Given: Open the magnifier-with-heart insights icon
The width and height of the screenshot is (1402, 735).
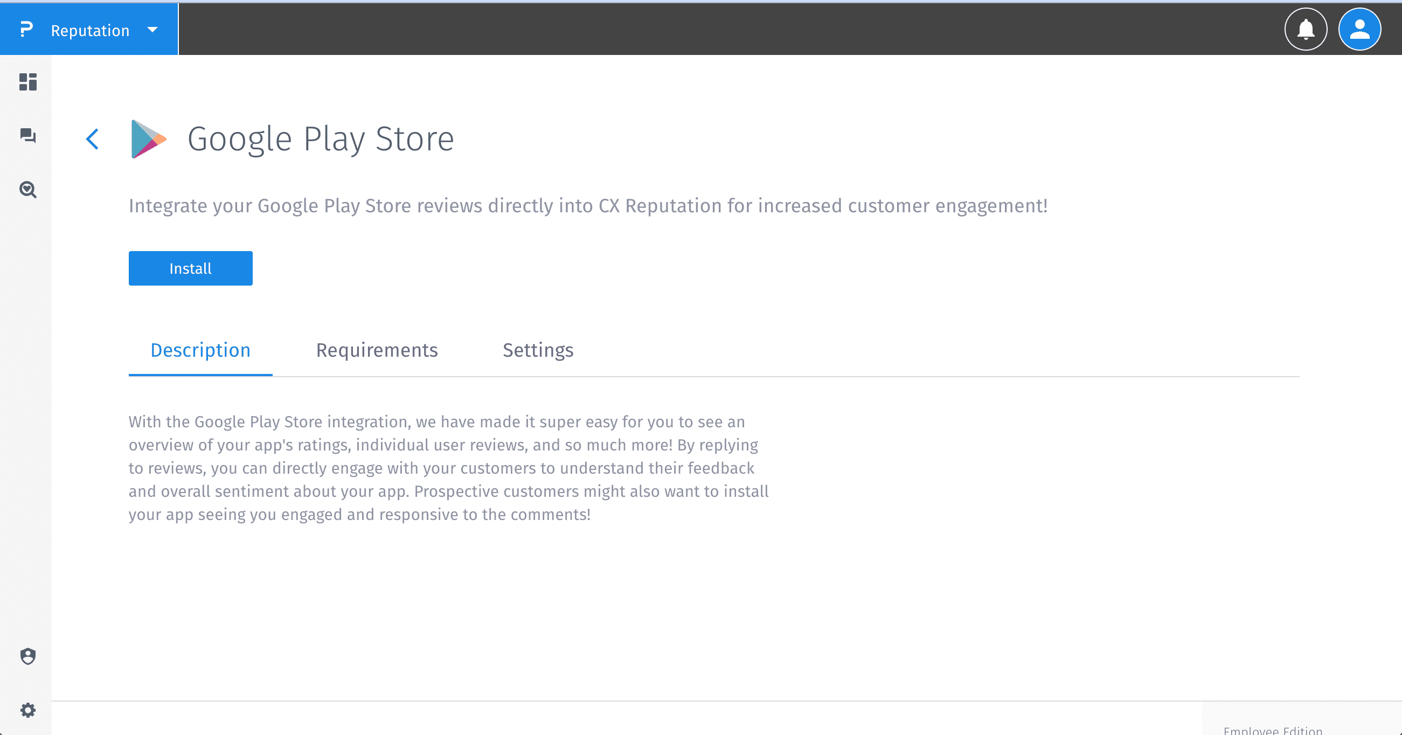Looking at the screenshot, I should pos(28,190).
